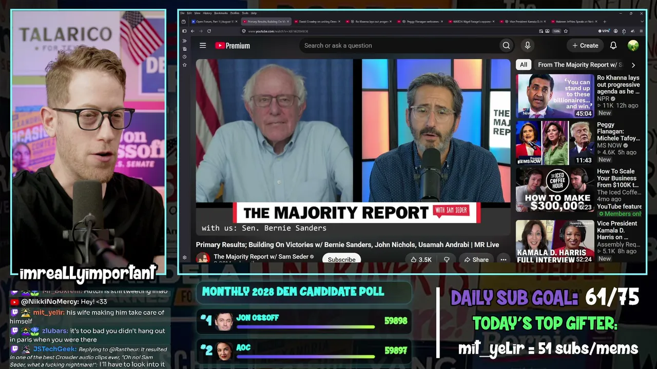
Task: Go forward in the browser
Action: (201, 31)
